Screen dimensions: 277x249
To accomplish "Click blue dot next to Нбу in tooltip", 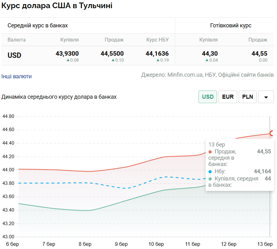I will pos(210,172).
